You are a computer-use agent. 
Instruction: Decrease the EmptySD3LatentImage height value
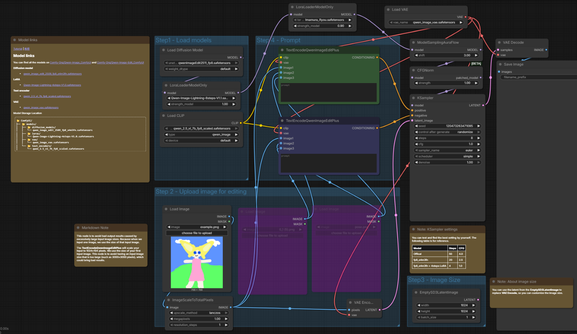419,311
